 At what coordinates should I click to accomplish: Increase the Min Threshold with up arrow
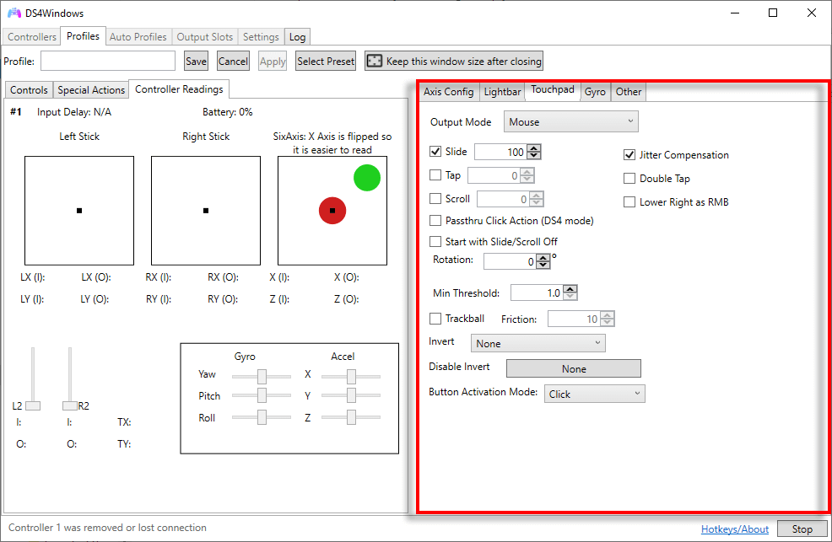point(570,289)
